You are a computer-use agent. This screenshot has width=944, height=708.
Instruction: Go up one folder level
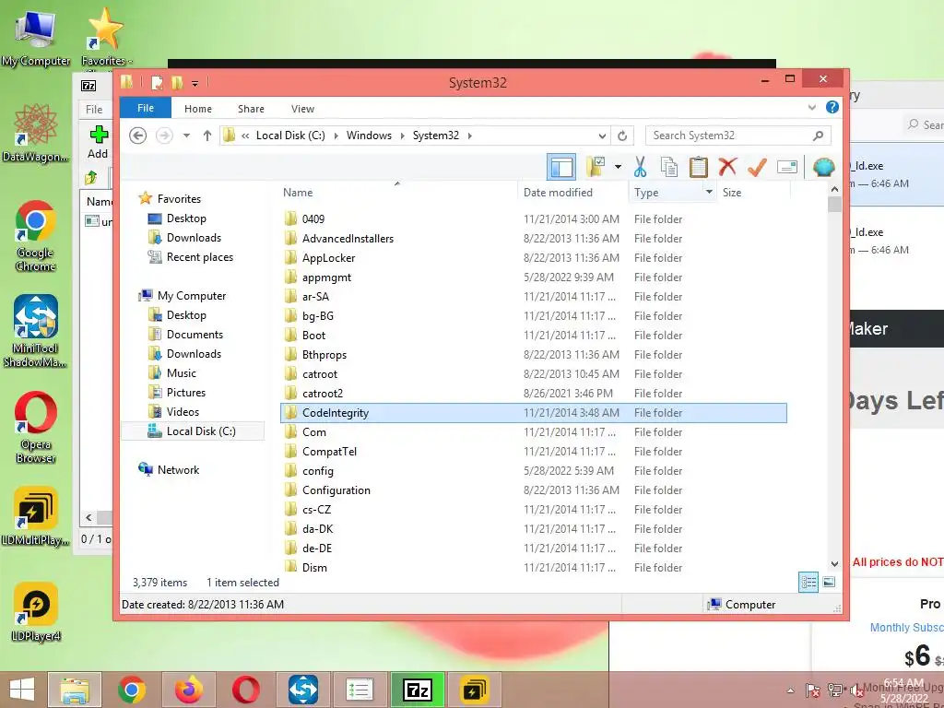click(x=207, y=136)
